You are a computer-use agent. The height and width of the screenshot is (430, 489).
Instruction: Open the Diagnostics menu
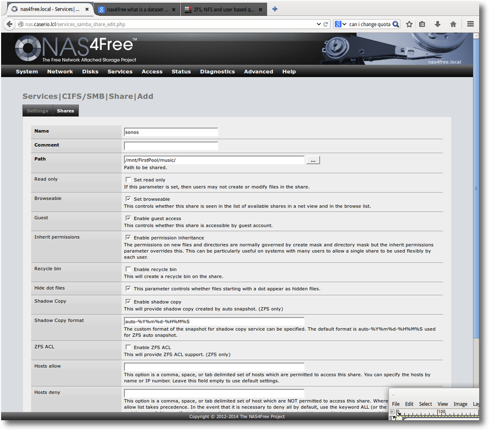[217, 71]
